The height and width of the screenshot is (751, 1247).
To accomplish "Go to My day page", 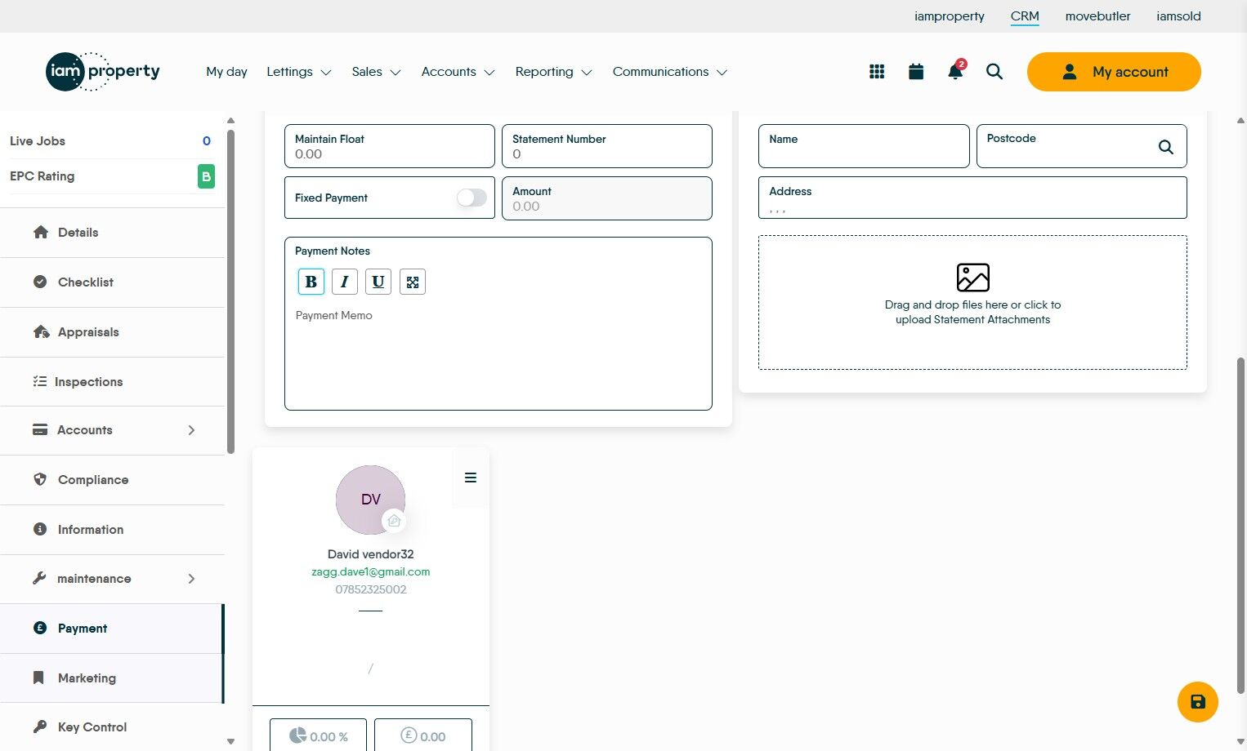I will (226, 72).
